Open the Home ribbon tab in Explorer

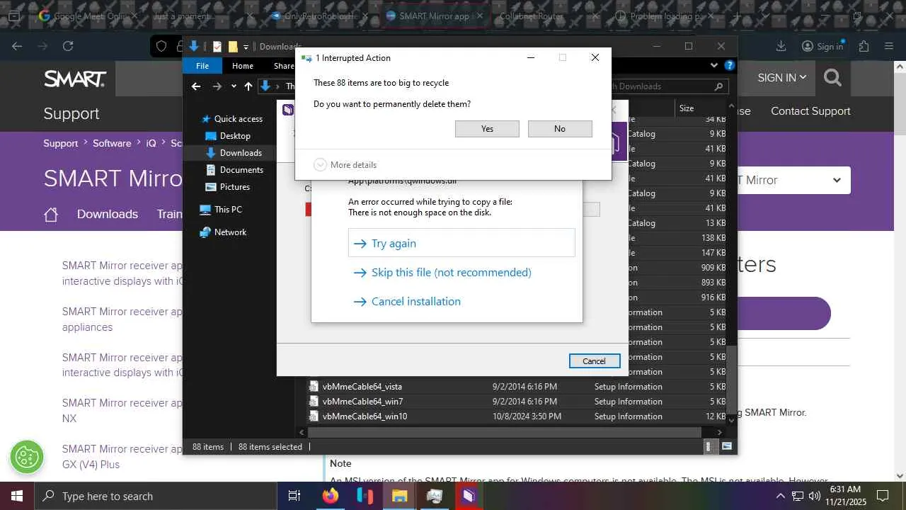(243, 66)
